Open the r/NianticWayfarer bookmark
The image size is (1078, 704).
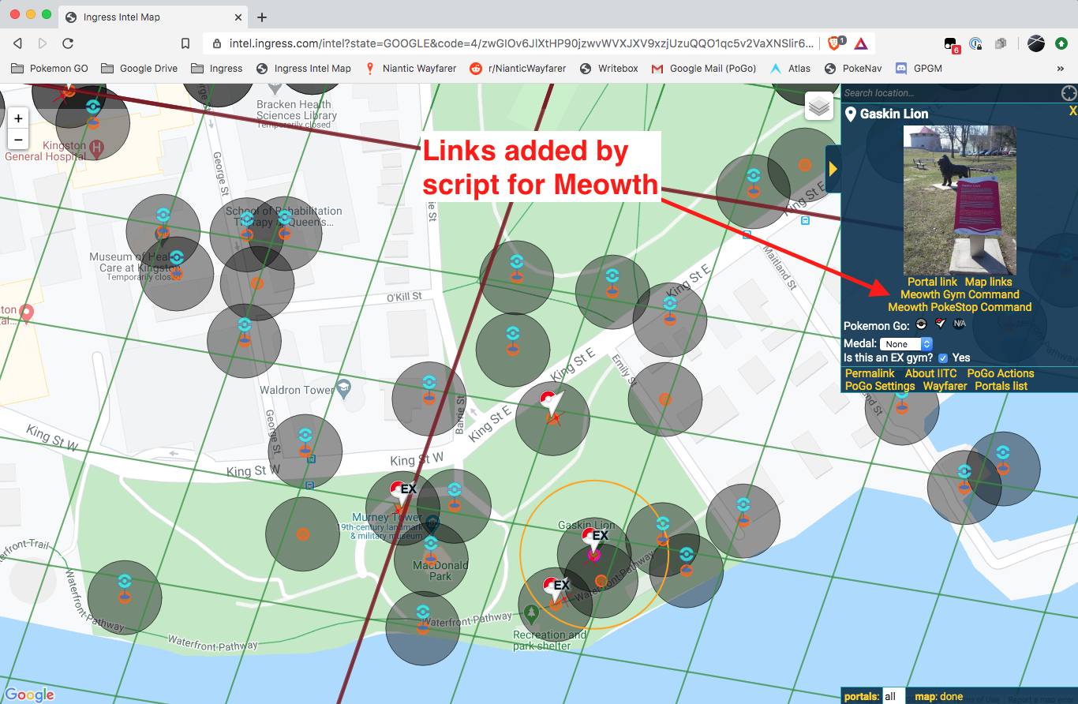pos(518,69)
